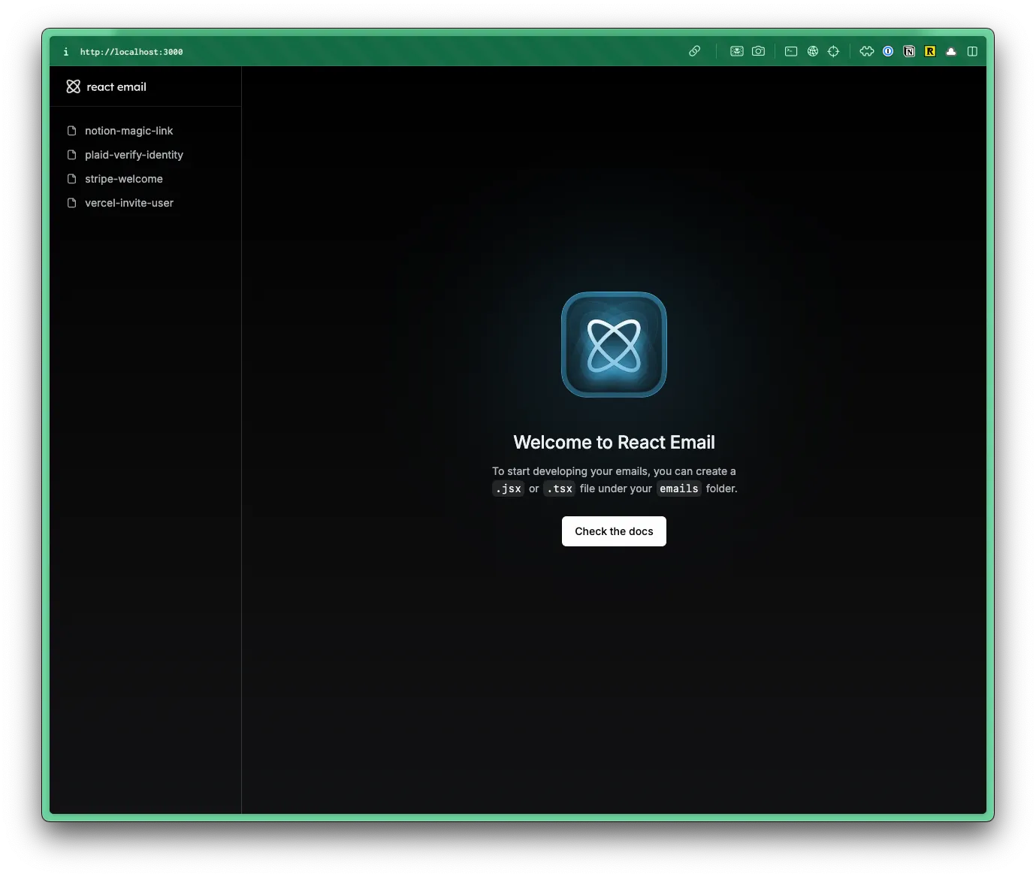The height and width of the screenshot is (877, 1036).
Task: Select the crosshair inspect element icon
Action: 833,51
